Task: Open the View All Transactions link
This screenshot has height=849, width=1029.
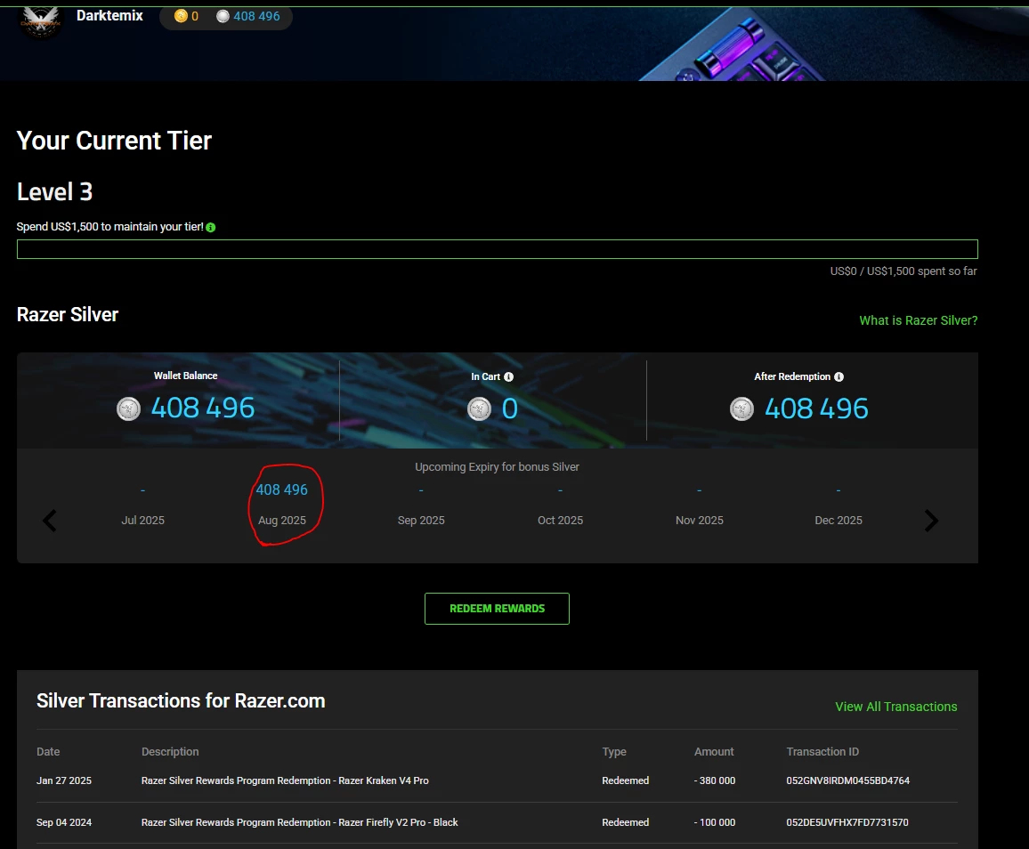Action: tap(895, 707)
